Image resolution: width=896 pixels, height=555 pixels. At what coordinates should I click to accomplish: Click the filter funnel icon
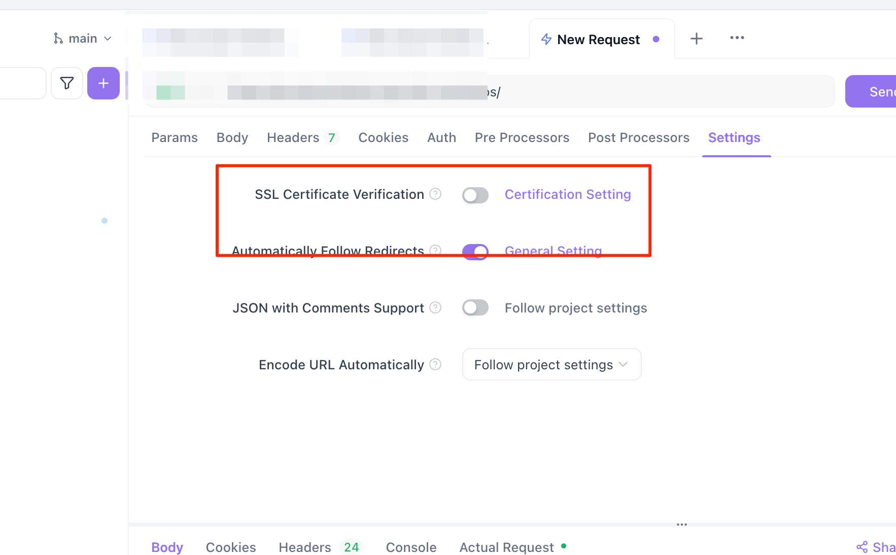point(66,83)
